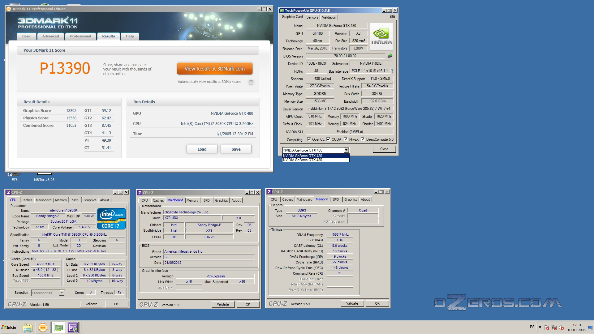Click the GPU-Z Name field showing GeForce GTX 480
This screenshot has width=594, height=334.
[x=337, y=26]
